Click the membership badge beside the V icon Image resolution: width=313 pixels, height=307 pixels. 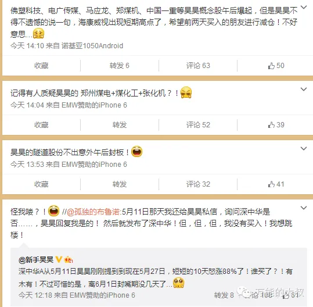69,259
